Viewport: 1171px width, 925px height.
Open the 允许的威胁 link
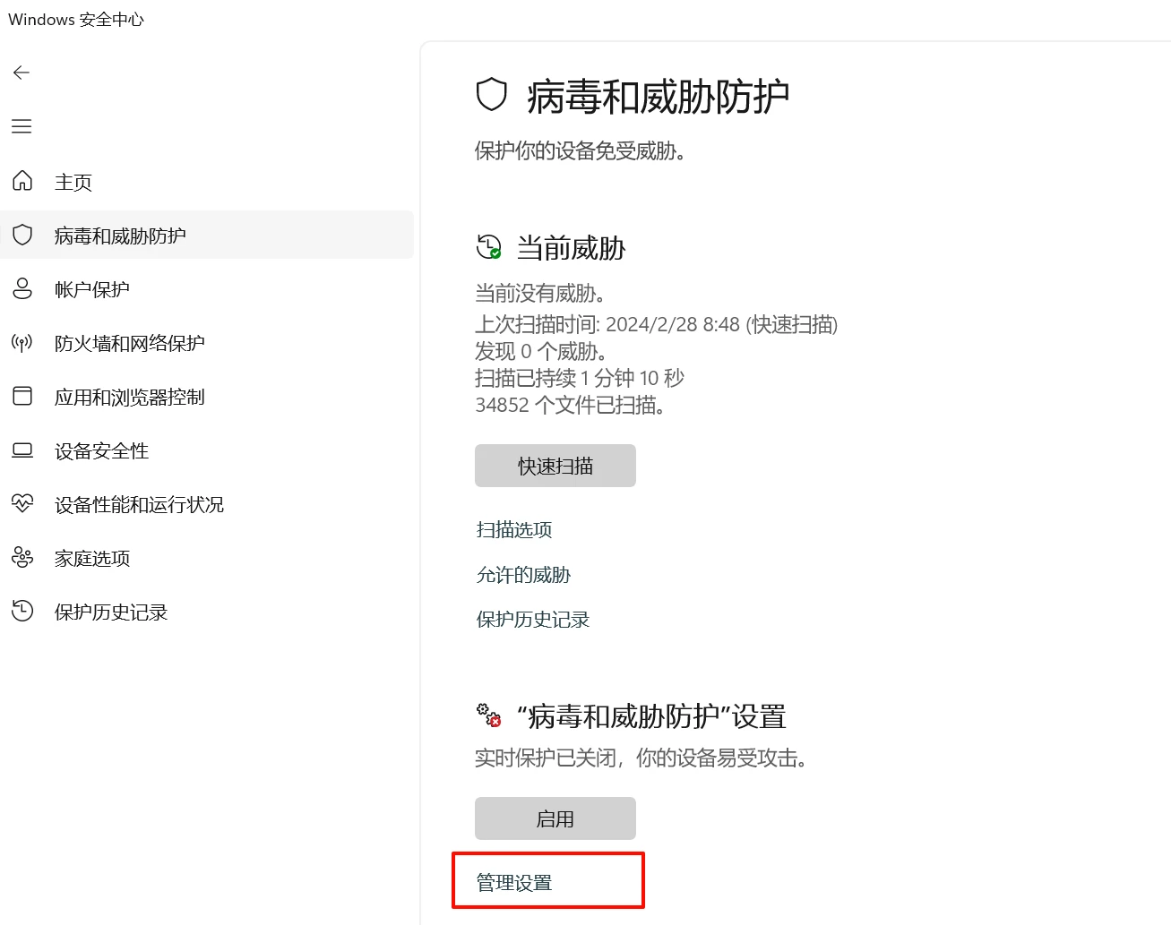523,574
